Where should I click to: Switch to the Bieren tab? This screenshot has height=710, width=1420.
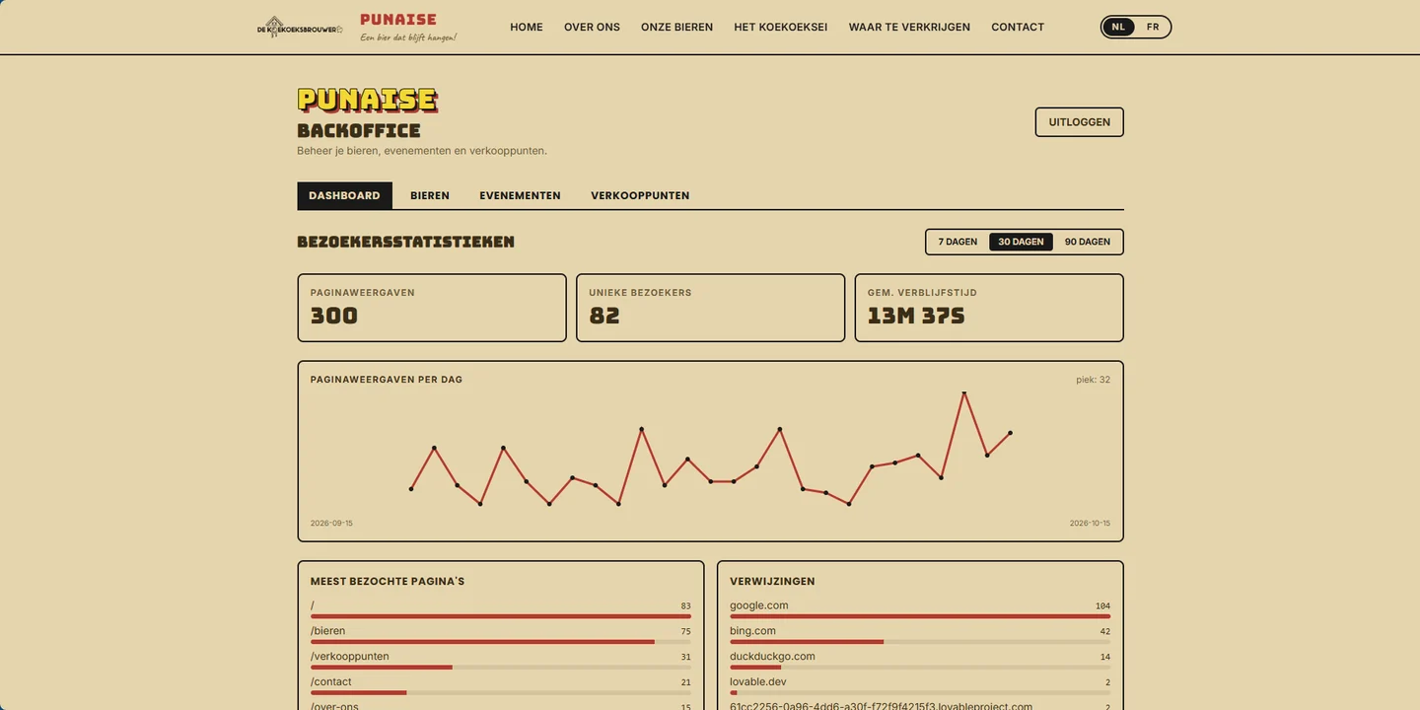click(430, 195)
